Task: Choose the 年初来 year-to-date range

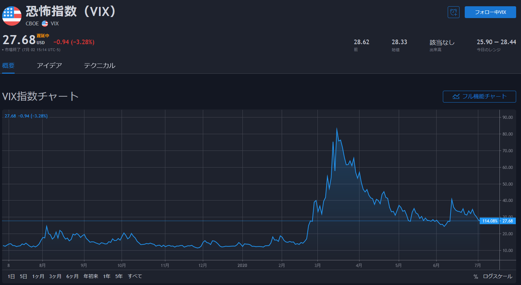Action: [x=91, y=276]
